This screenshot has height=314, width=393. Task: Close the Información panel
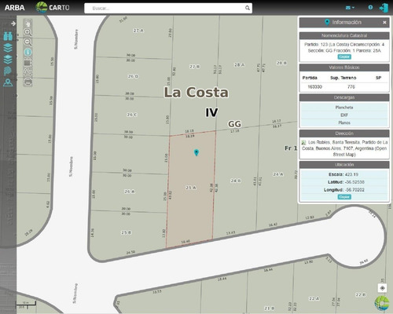pyautogui.click(x=384, y=23)
